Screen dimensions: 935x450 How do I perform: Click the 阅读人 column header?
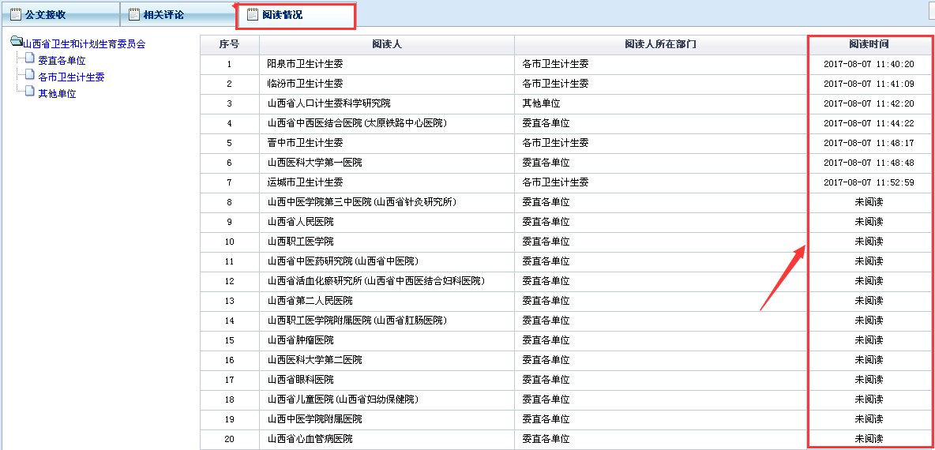[x=387, y=44]
